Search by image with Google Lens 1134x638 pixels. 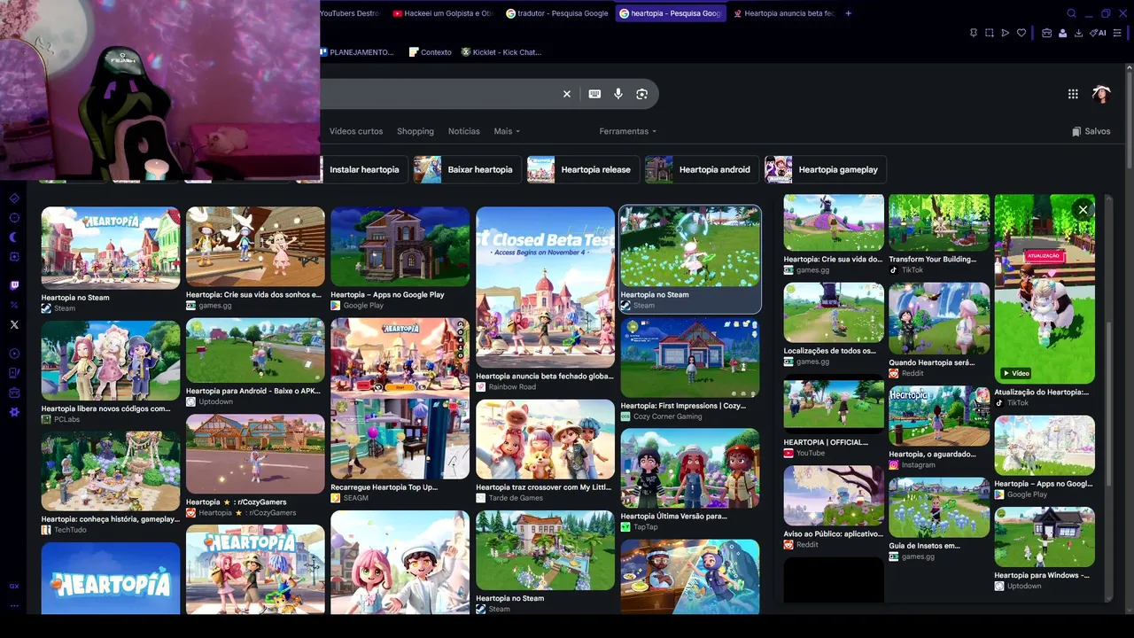click(641, 94)
